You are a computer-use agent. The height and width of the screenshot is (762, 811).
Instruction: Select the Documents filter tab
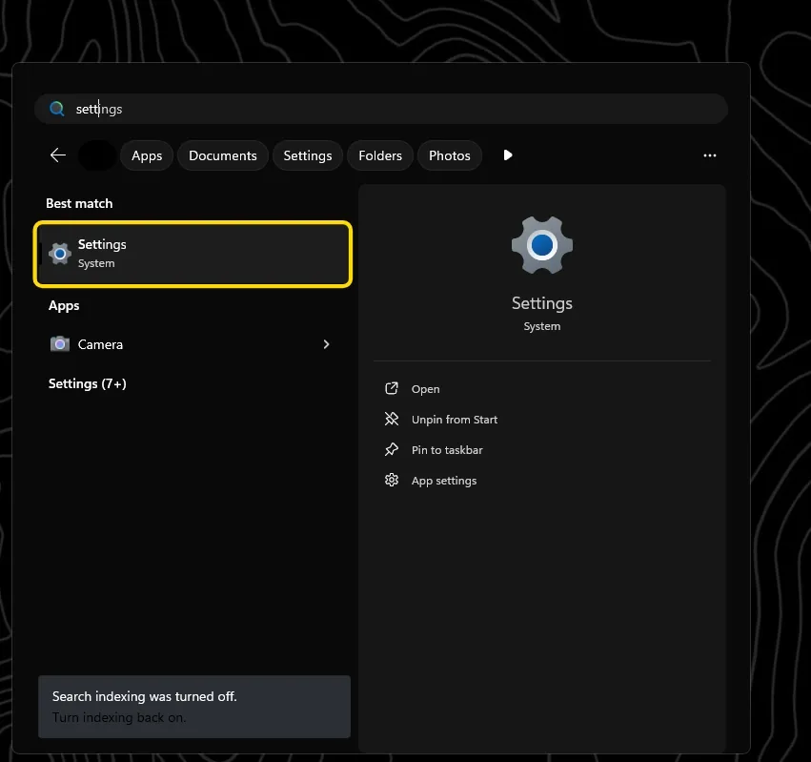222,155
